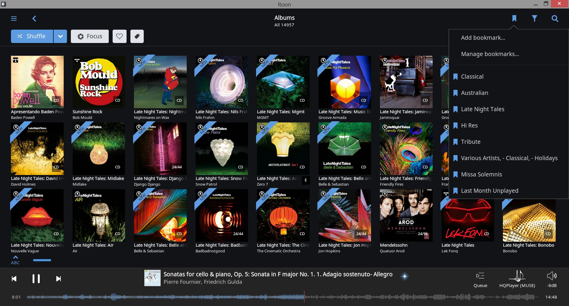Screen dimensions: 569x306
Task: Click the Baden Powell artist link
Action: [23, 117]
